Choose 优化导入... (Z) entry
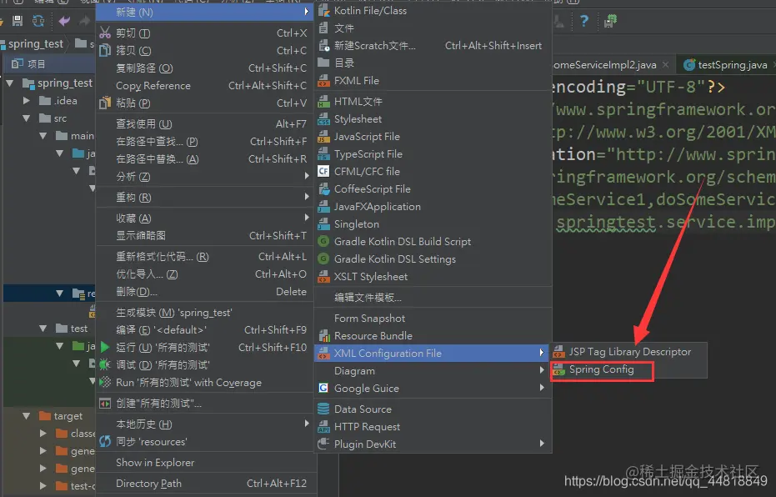 pyautogui.click(x=204, y=274)
